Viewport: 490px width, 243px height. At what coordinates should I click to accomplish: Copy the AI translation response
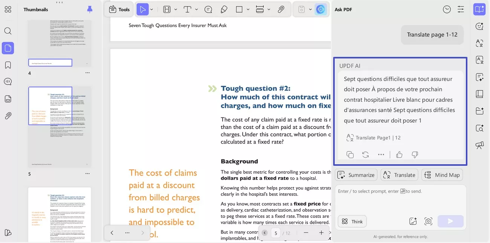pos(350,154)
